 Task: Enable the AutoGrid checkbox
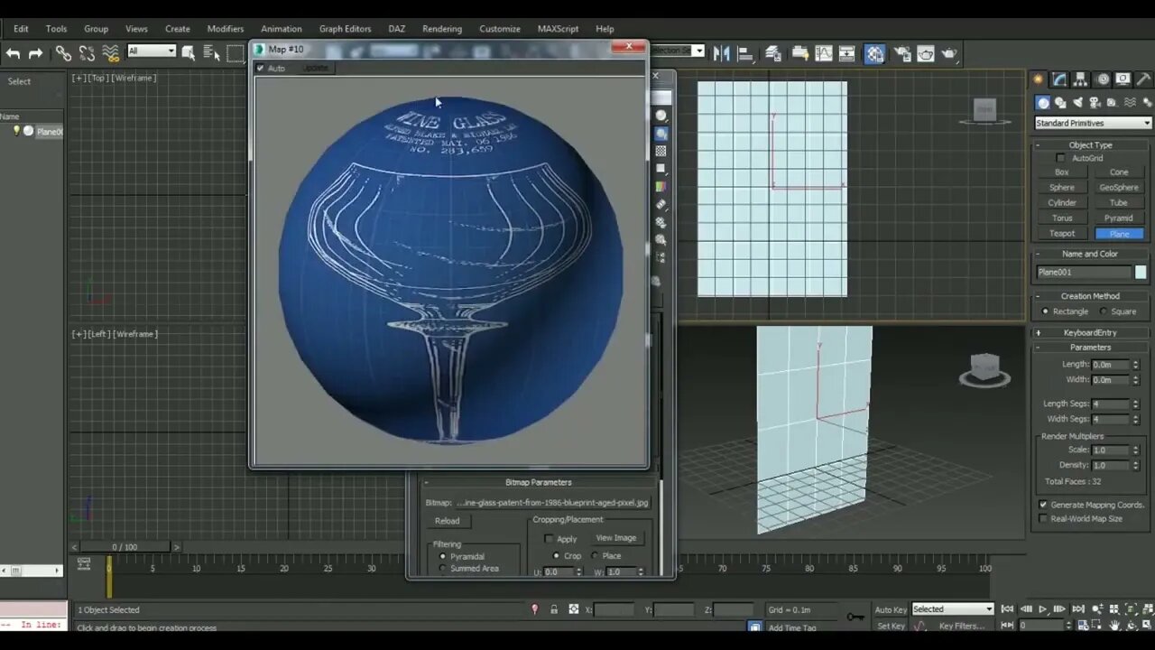(1060, 158)
